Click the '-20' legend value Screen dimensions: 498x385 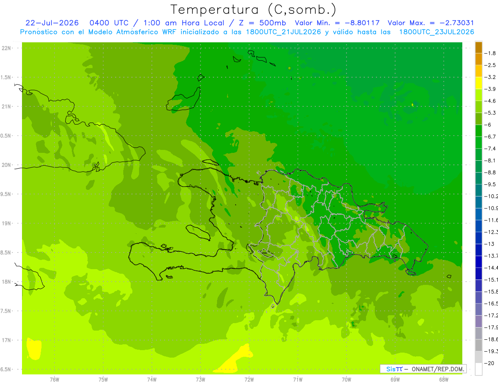[x=489, y=363]
